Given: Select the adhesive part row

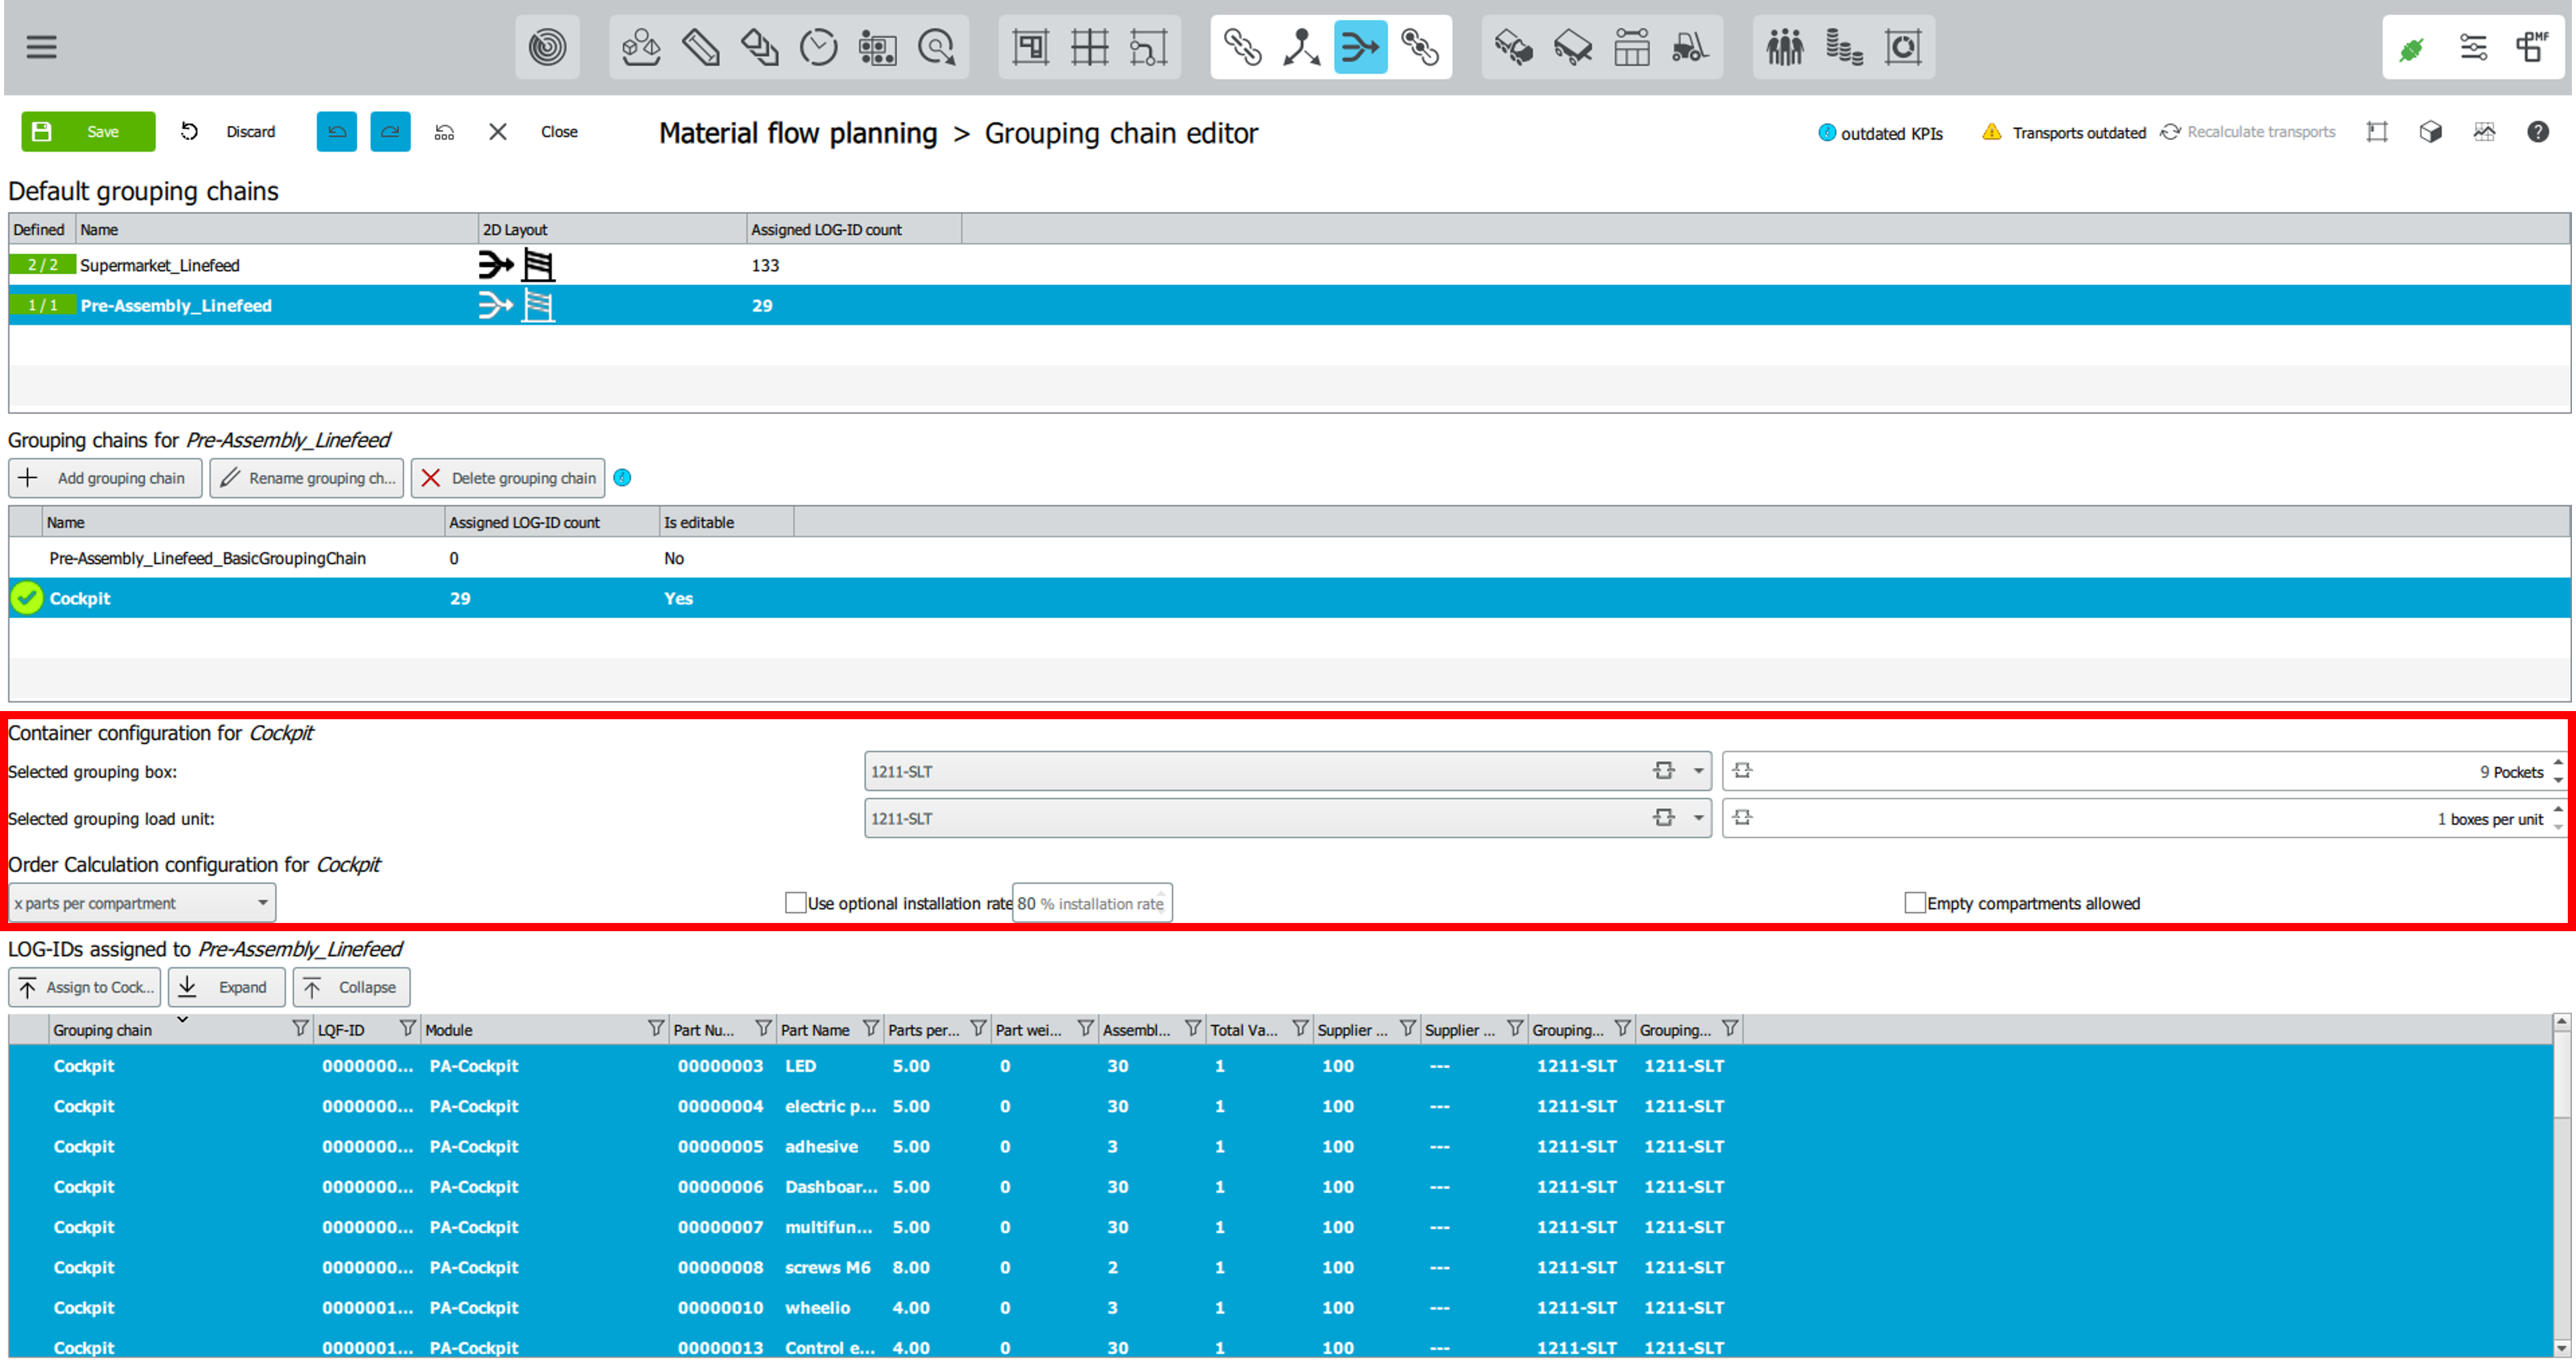Looking at the screenshot, I should tap(1281, 1146).
